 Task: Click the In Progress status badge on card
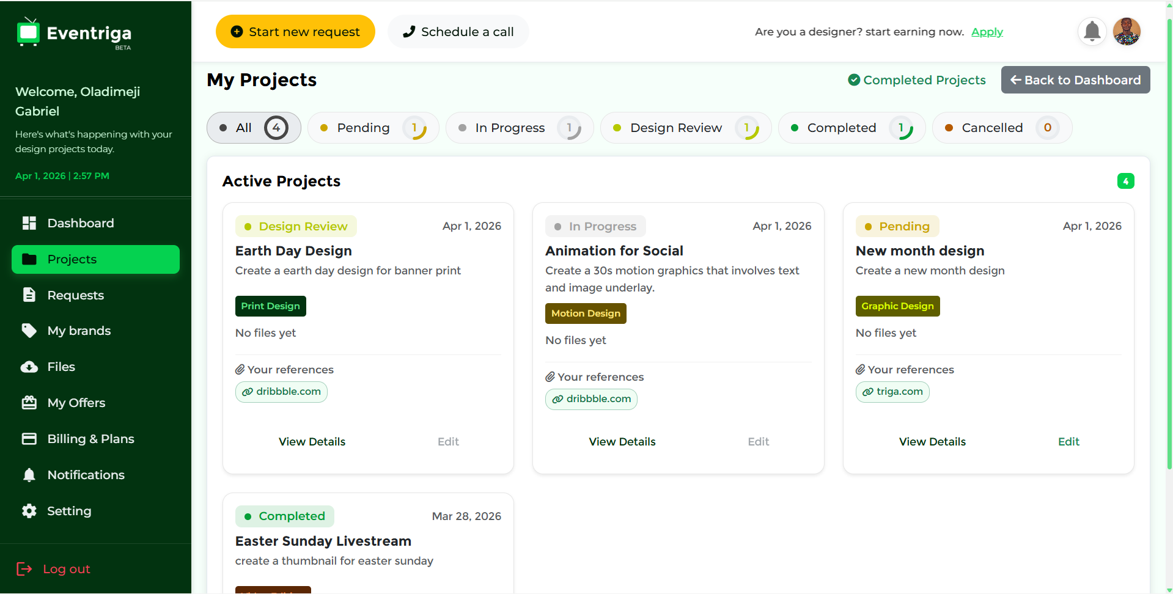tap(595, 226)
